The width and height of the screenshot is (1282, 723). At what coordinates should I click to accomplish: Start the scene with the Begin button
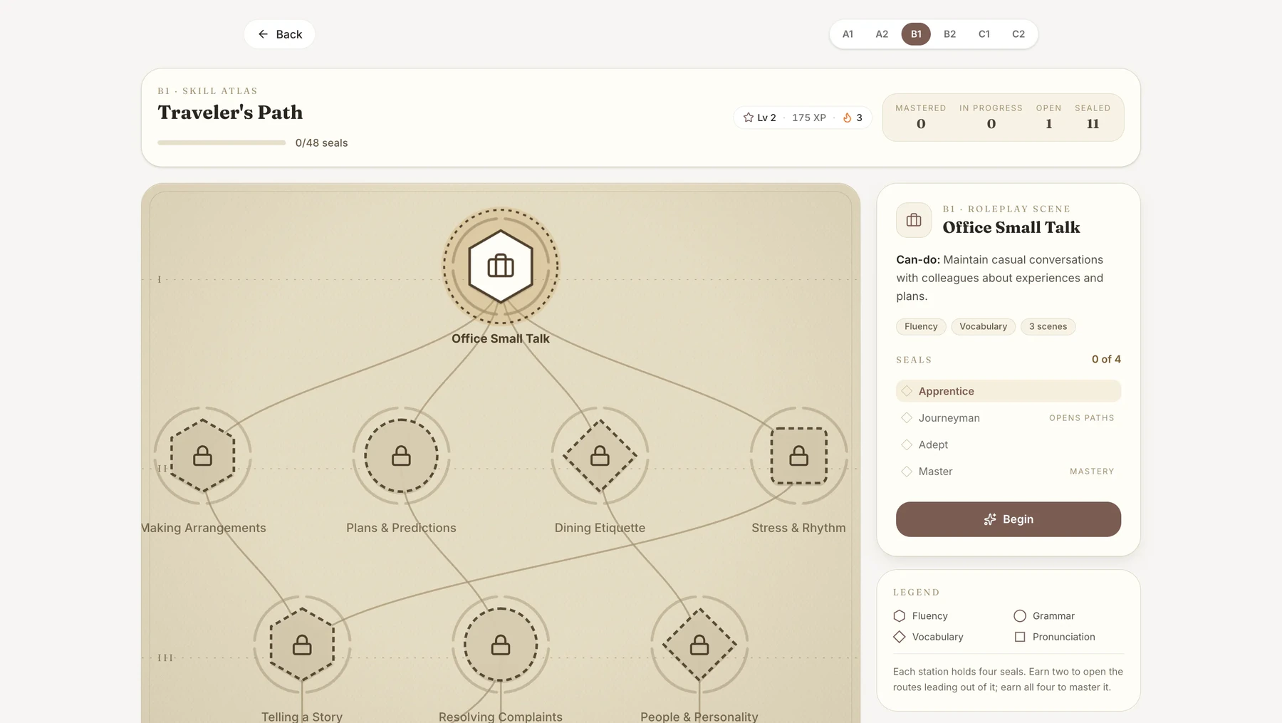pyautogui.click(x=1009, y=519)
